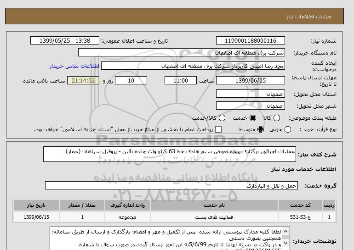Click the ساعت field showing 11:00
This screenshot has width=354, height=250.
click(x=181, y=80)
